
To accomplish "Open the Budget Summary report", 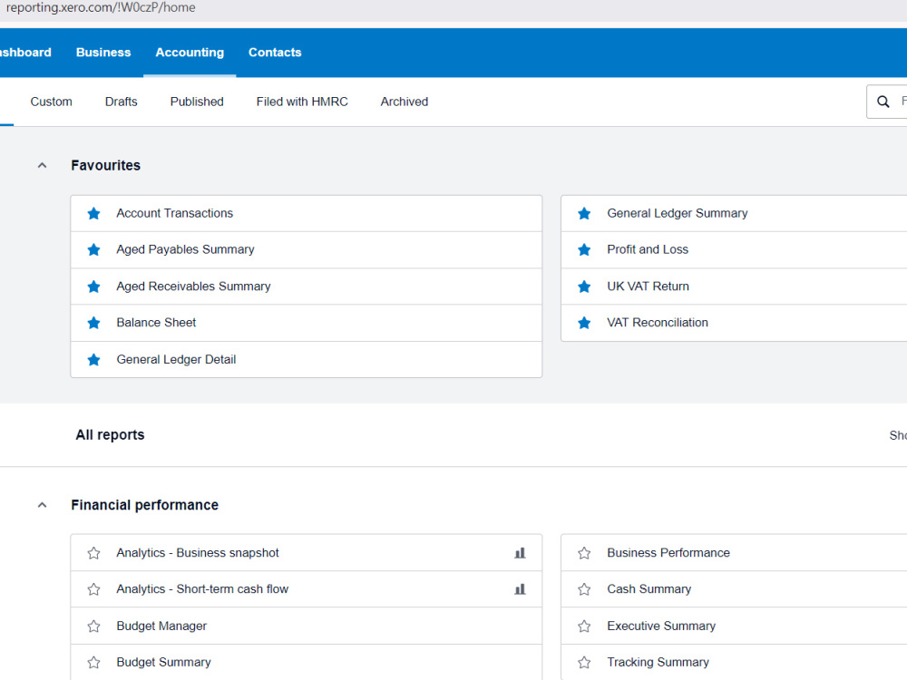I will pos(163,662).
